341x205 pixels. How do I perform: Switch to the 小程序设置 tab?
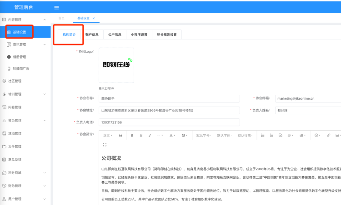(139, 34)
